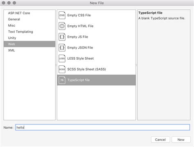194x147 pixels.
Task: Click the LESS Style Sheet icon
Action: 62,58
